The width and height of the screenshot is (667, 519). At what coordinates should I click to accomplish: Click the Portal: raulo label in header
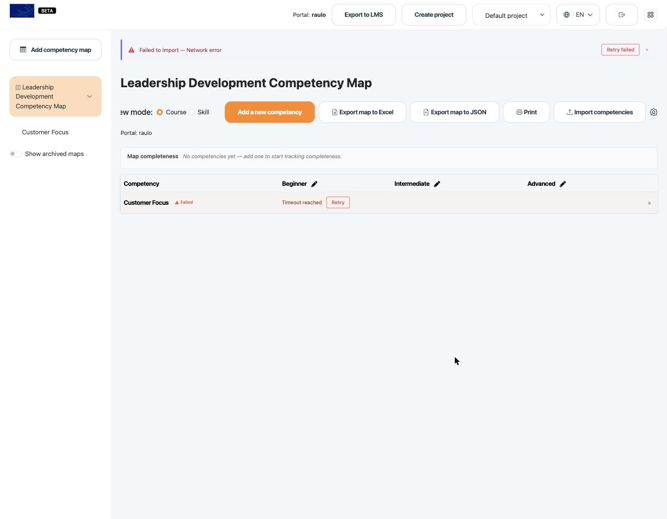tap(309, 15)
